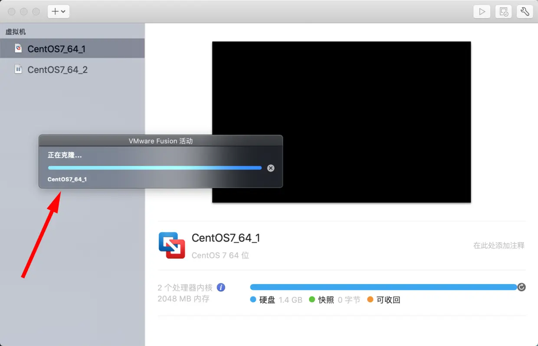Click the VMware Fusion logo icon
538x346 pixels.
click(x=172, y=245)
